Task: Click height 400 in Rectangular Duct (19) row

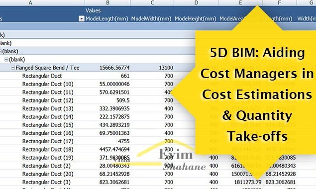Action: point(213,158)
